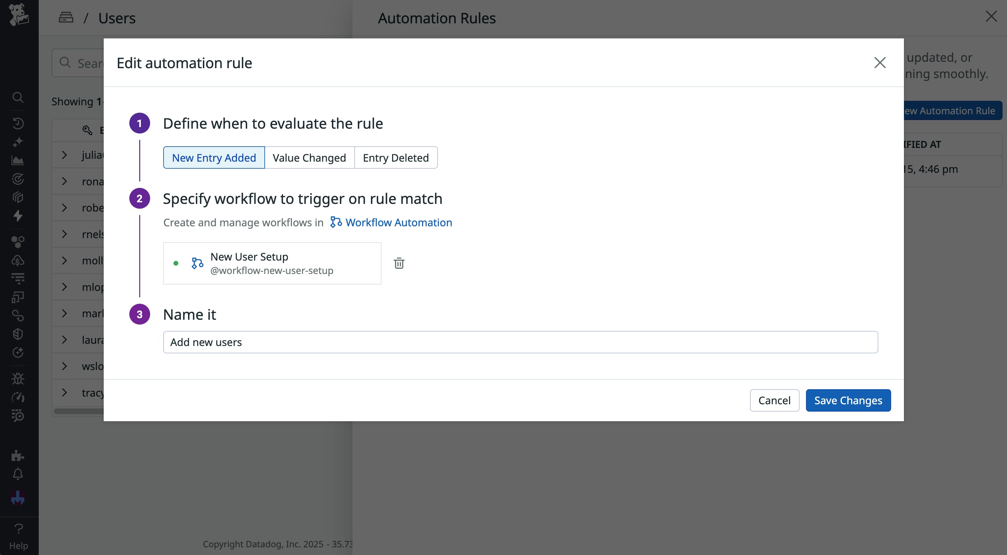Expand the user row starting with tracy

[65, 392]
